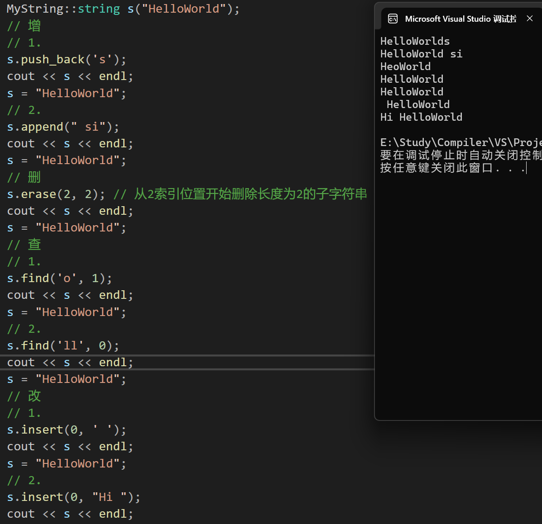Image resolution: width=542 pixels, height=524 pixels.
Task: Place cursor on the s.push_back('s') line
Action: [67, 60]
